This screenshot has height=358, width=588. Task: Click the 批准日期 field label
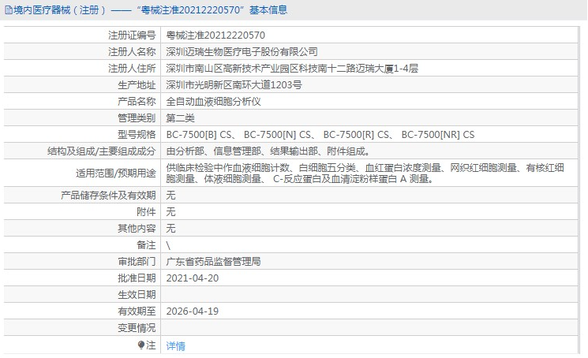pos(137,278)
